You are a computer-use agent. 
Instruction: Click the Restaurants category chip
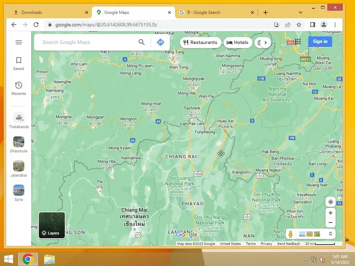200,42
